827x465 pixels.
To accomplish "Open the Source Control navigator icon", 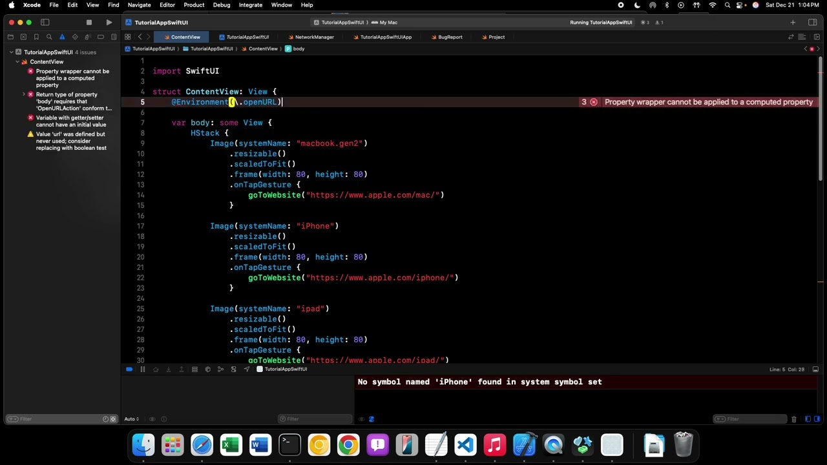I will coord(23,37).
